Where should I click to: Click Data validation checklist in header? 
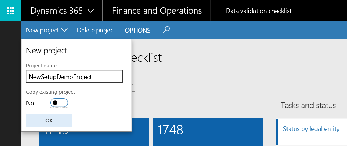[259, 11]
